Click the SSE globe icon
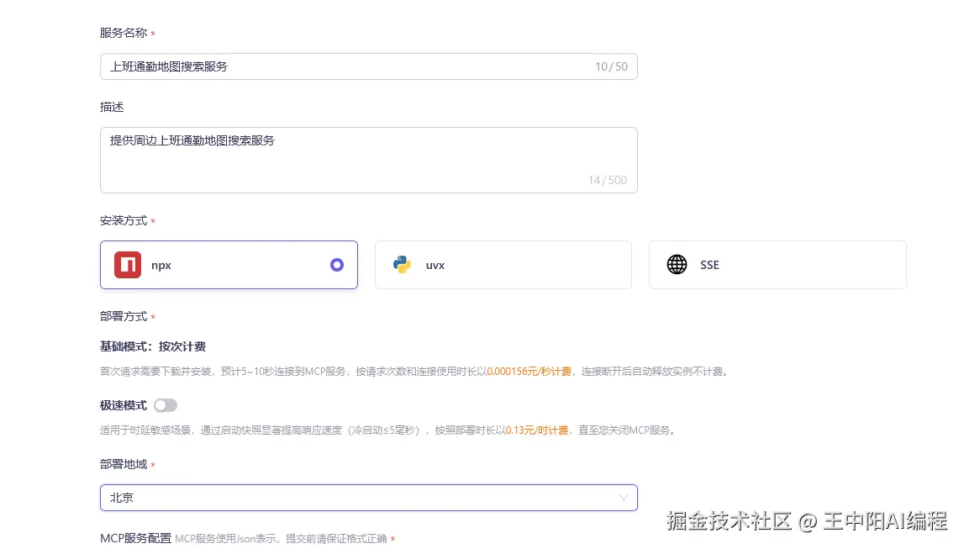 [677, 265]
